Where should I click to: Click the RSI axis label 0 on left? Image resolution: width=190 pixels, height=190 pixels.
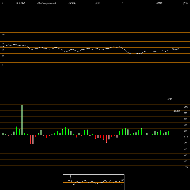click(2, 65)
